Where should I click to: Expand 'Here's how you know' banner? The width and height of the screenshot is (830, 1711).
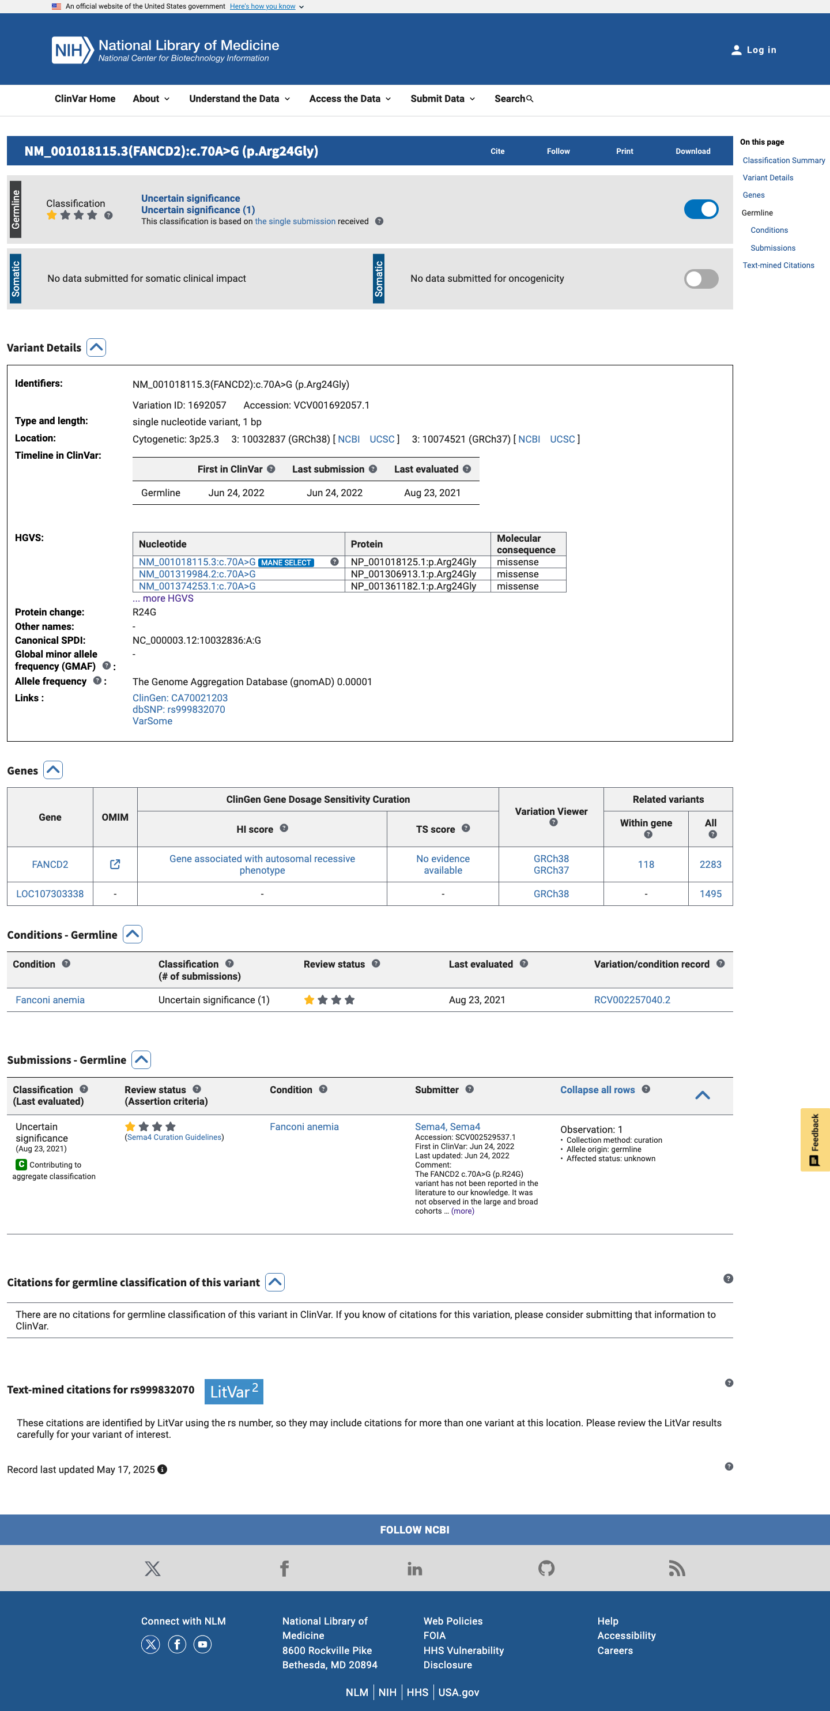tap(266, 7)
